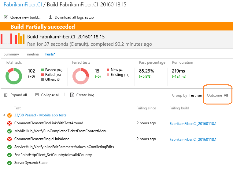The image size is (233, 170).
Task: Select the ServerDynamicBlade test row
Action: tap(116, 163)
